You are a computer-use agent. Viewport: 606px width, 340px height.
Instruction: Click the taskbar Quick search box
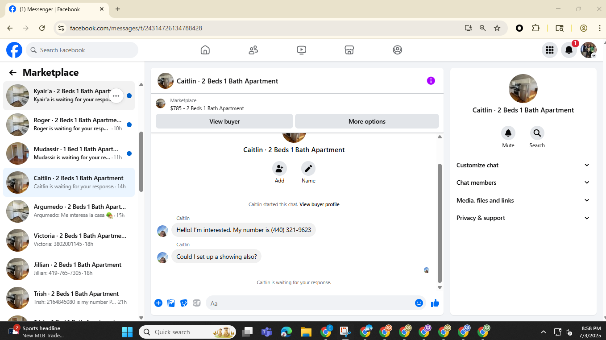pos(187,332)
